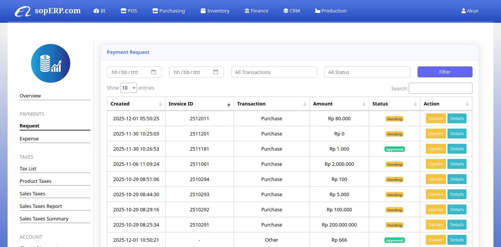The width and height of the screenshot is (501, 247).
Task: Expand the Show entries count selector
Action: click(x=128, y=88)
